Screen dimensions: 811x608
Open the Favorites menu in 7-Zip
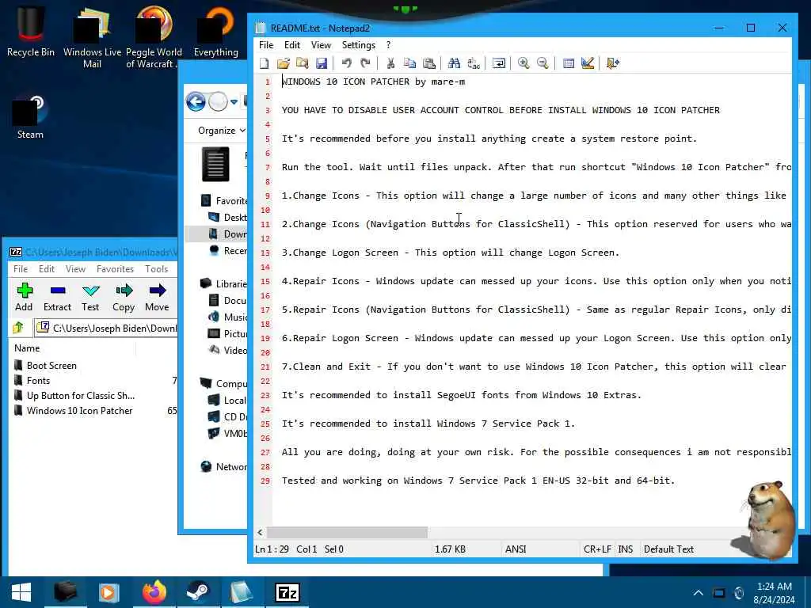point(115,269)
